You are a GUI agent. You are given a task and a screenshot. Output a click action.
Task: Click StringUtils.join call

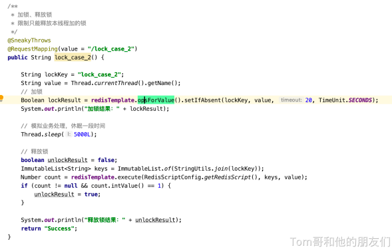[x=201, y=169]
